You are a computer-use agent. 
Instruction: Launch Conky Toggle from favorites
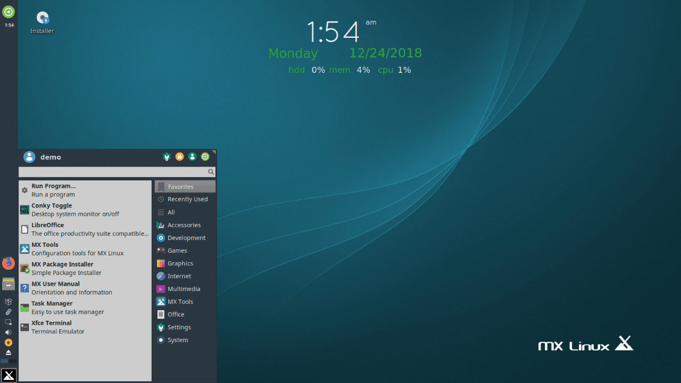(x=85, y=210)
